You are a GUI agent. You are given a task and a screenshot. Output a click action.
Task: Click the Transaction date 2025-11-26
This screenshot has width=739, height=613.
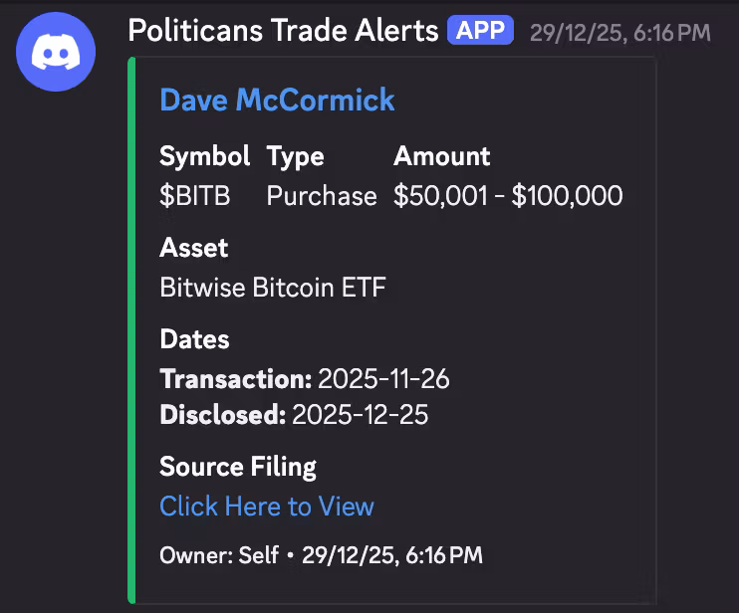pos(383,379)
